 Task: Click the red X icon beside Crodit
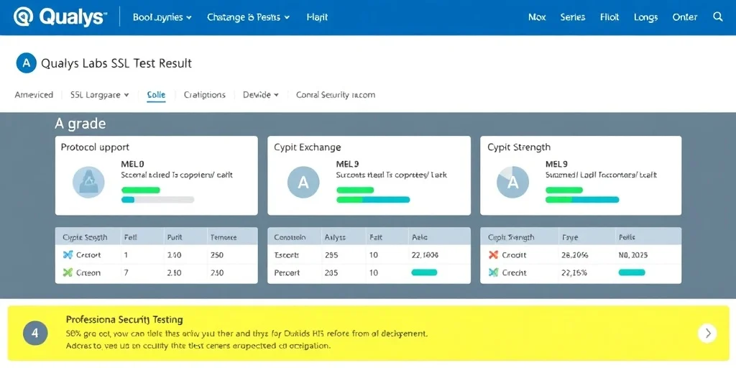click(493, 255)
